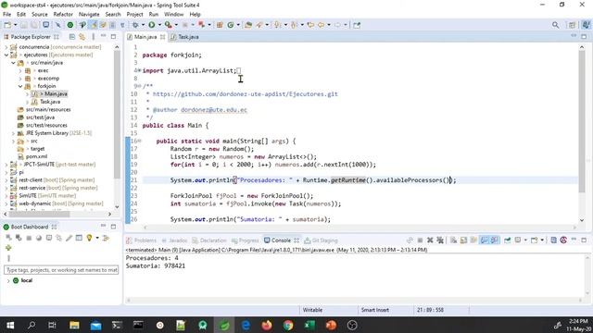Switch to the Task.java editor tab

[188, 37]
